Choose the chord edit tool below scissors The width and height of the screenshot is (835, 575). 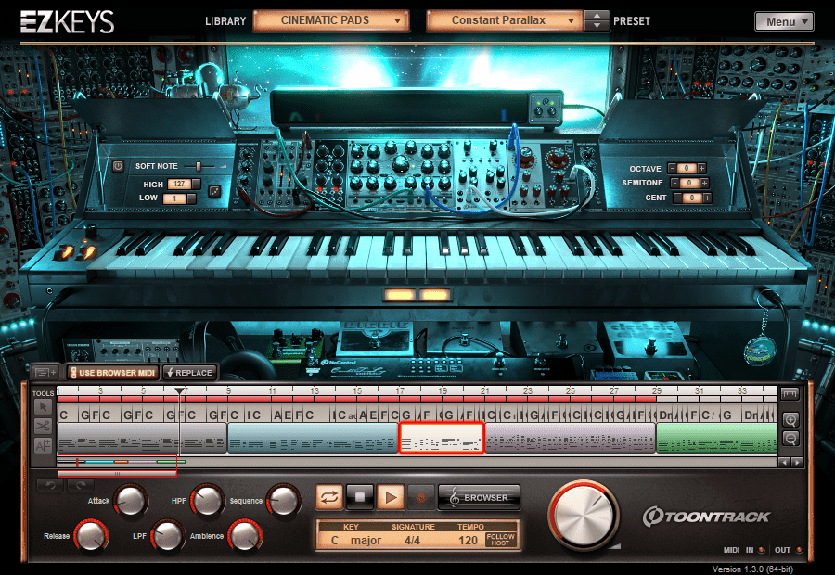pyautogui.click(x=43, y=445)
